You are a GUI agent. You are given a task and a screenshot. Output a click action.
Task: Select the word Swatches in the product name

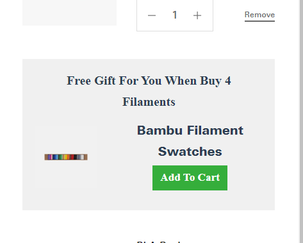coord(190,151)
